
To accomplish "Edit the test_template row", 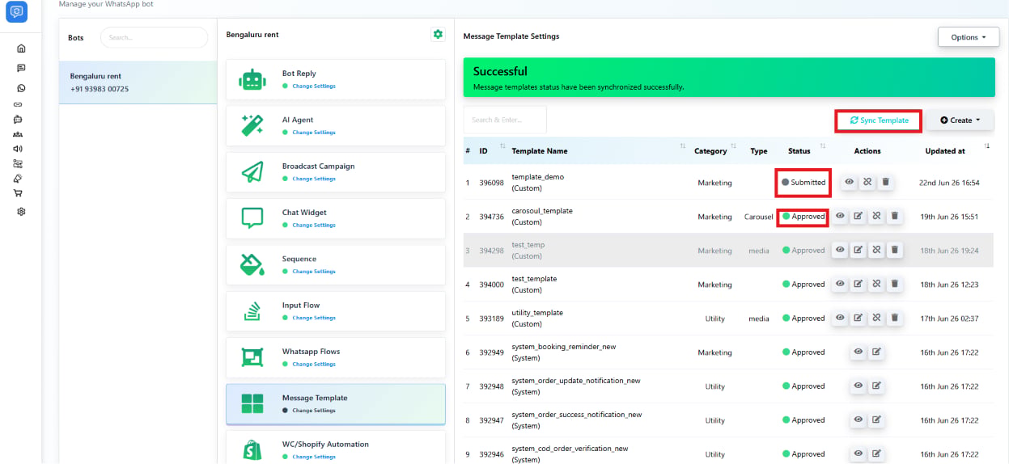I will [858, 285].
